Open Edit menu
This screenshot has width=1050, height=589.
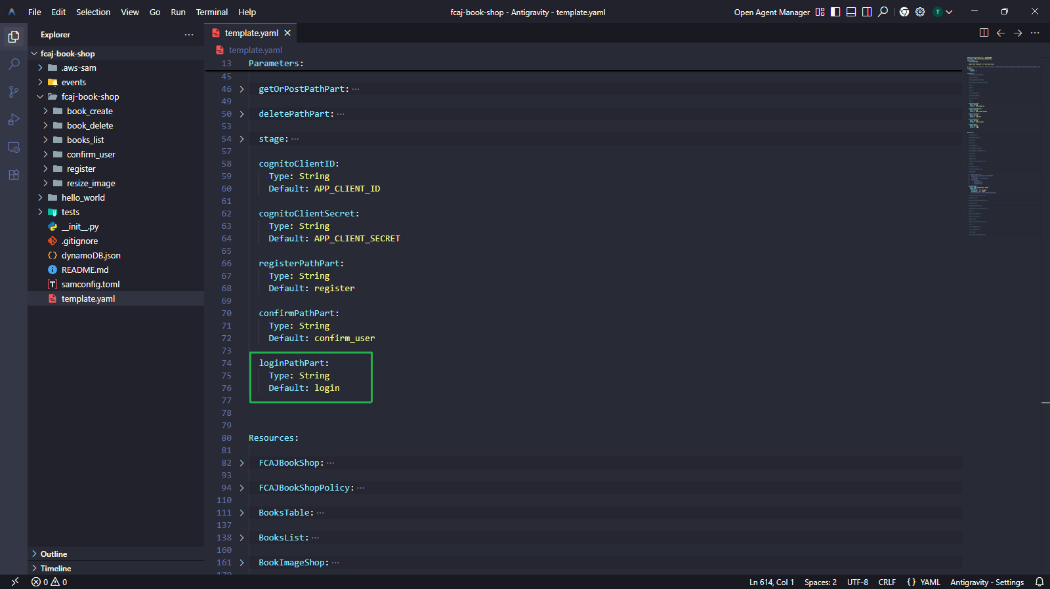coord(58,12)
